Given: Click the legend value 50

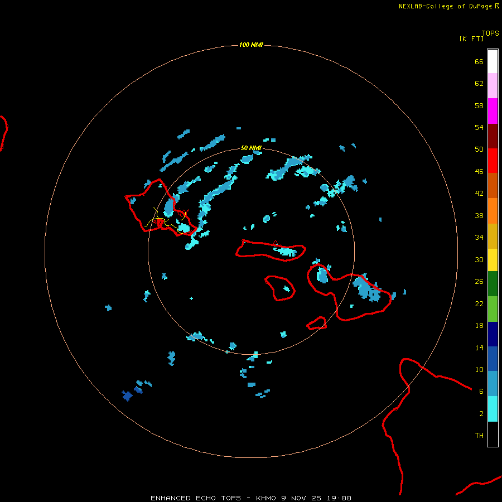Looking at the screenshot, I should (479, 149).
